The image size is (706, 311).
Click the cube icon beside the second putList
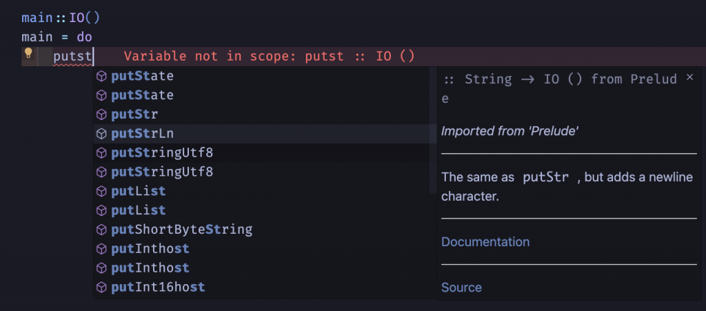click(x=101, y=210)
